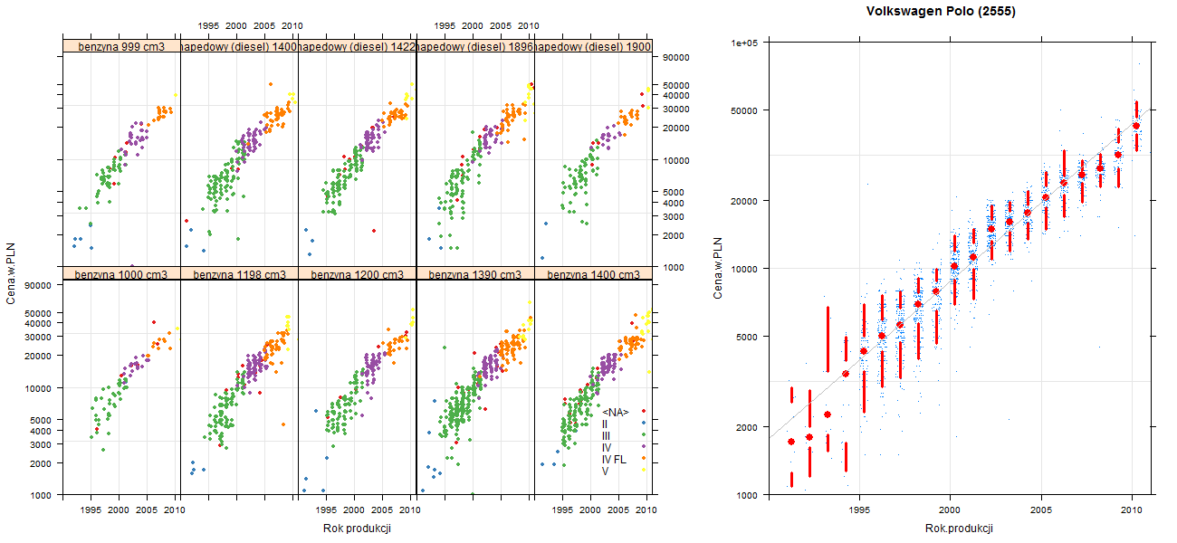Pick the orange legend dot for IV FL
This screenshot has height=543, width=1177.
644,460
